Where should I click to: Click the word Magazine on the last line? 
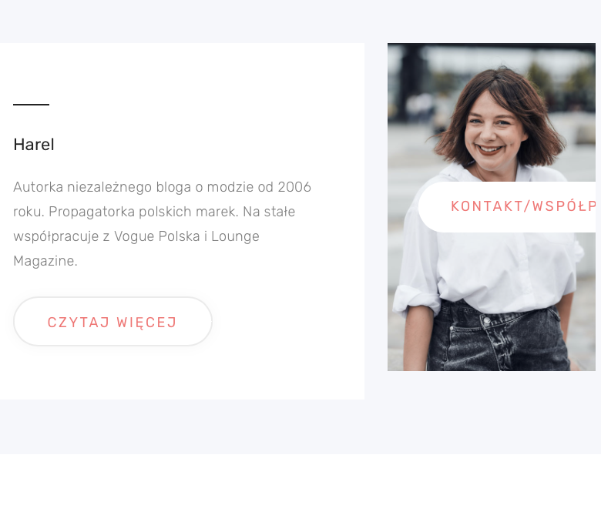(x=45, y=261)
